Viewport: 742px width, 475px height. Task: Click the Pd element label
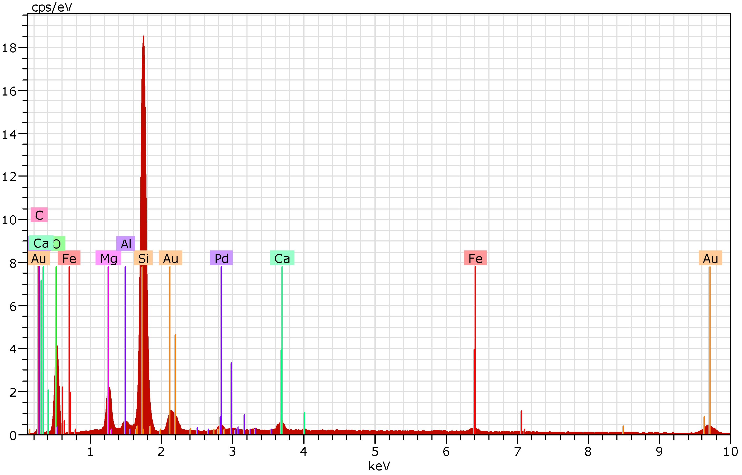point(221,258)
